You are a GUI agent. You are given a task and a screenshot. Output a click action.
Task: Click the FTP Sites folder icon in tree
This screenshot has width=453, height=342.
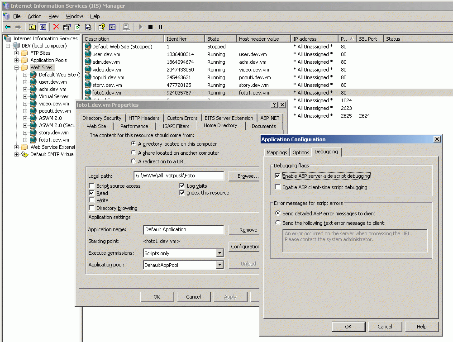click(24, 53)
